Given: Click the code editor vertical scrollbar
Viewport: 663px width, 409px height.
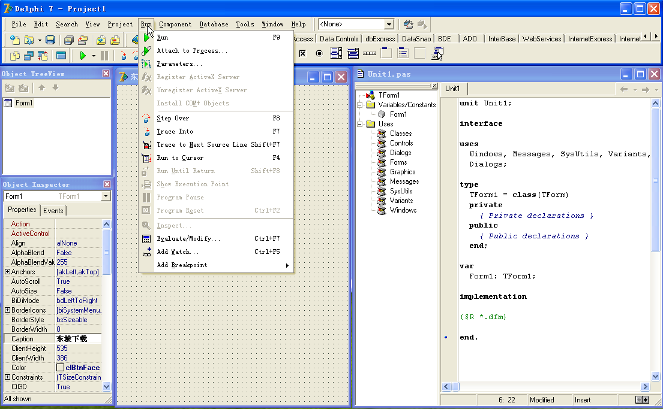Looking at the screenshot, I should click(x=655, y=240).
